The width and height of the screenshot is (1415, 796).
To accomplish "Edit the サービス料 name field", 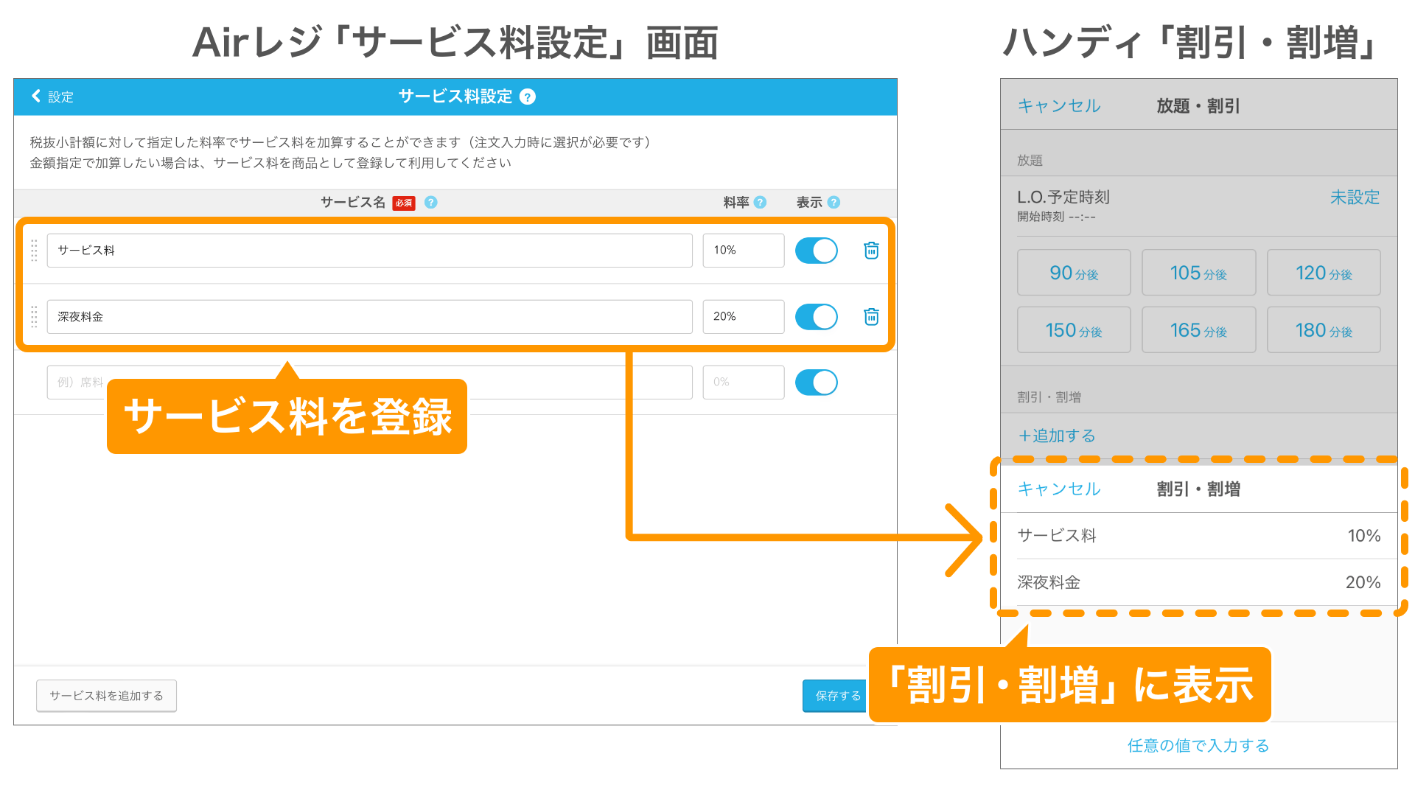I will (x=369, y=251).
